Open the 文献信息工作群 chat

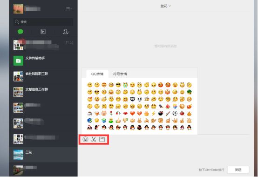(43, 92)
